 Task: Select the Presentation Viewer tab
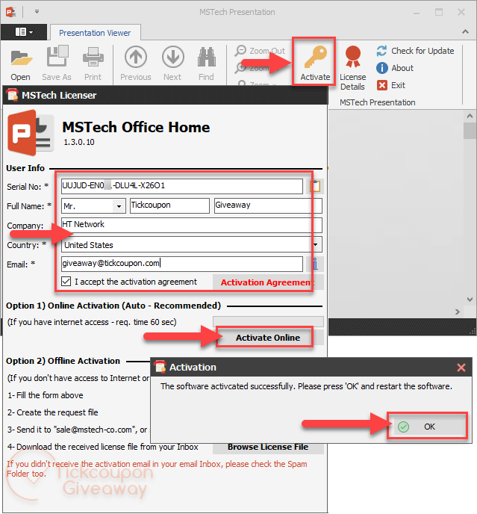(x=95, y=33)
